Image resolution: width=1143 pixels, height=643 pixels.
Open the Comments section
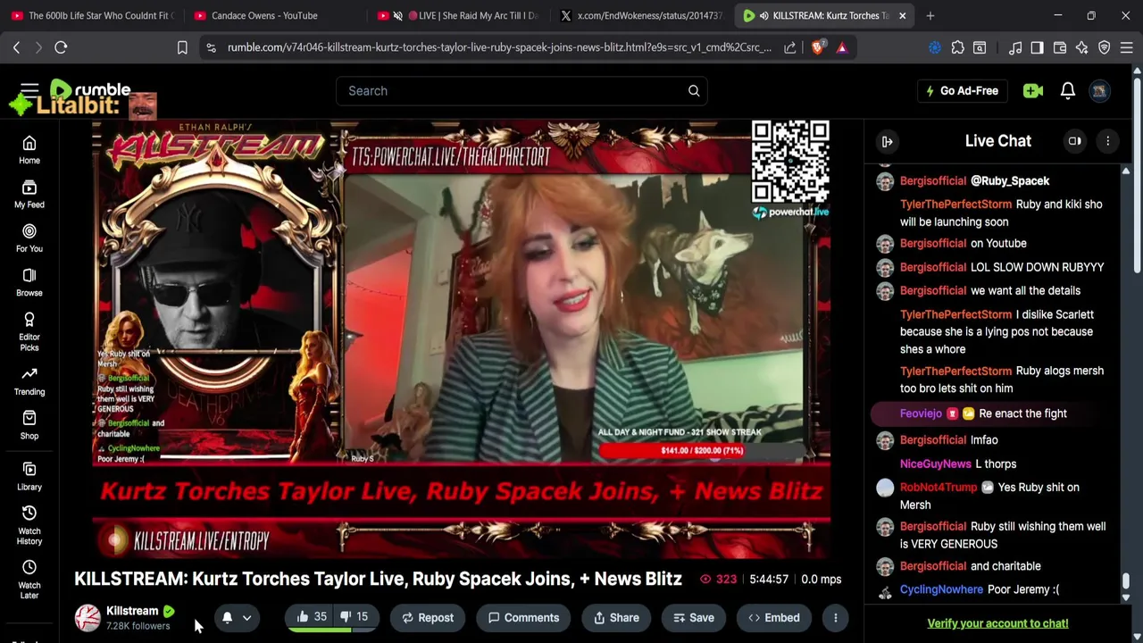[x=523, y=617]
